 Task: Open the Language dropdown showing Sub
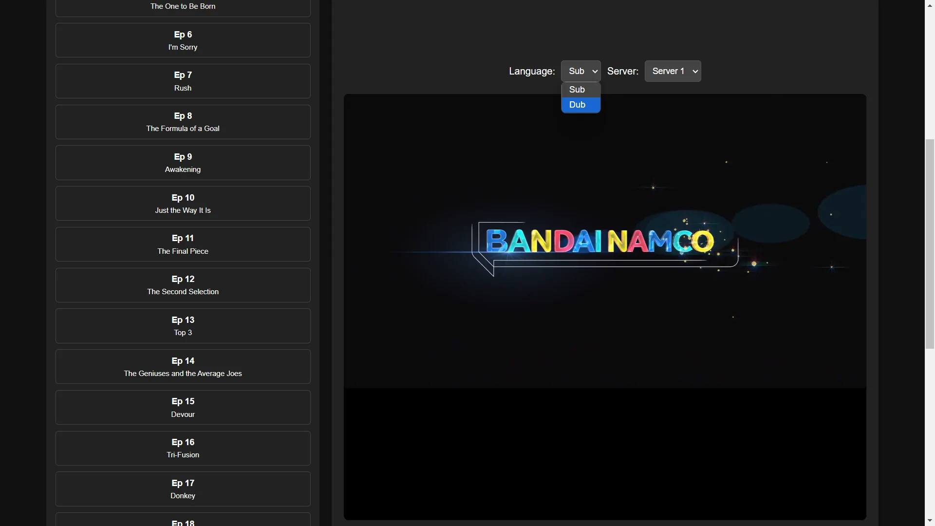tap(580, 71)
